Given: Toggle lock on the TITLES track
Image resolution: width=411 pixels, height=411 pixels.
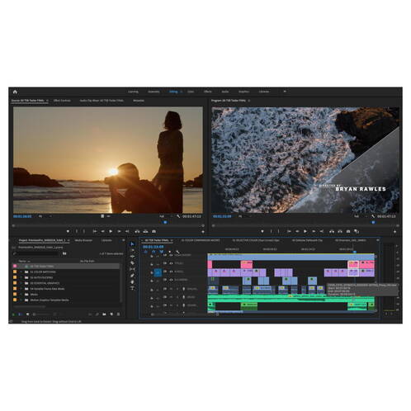Looking at the screenshot, I should tap(152, 264).
